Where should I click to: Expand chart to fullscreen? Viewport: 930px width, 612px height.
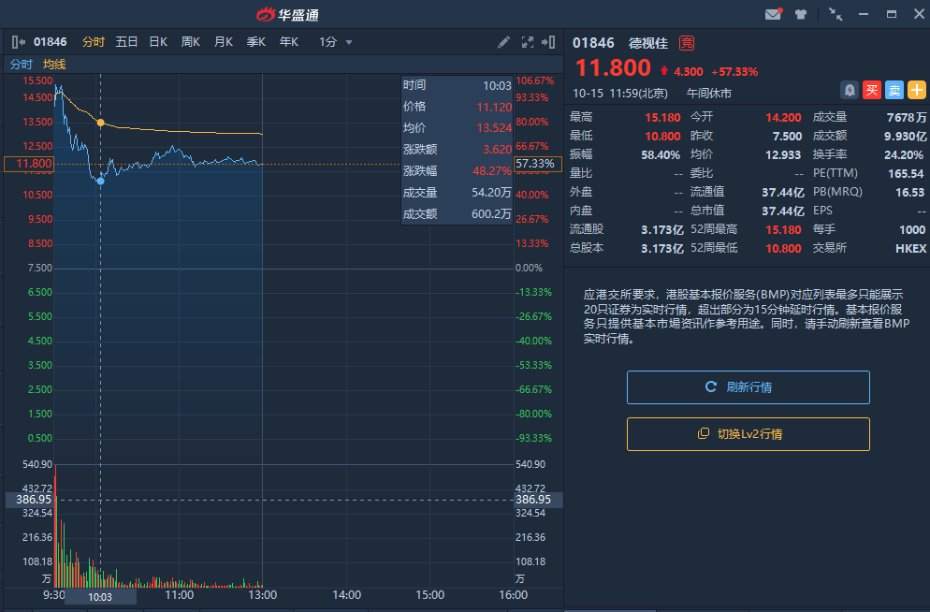(527, 42)
